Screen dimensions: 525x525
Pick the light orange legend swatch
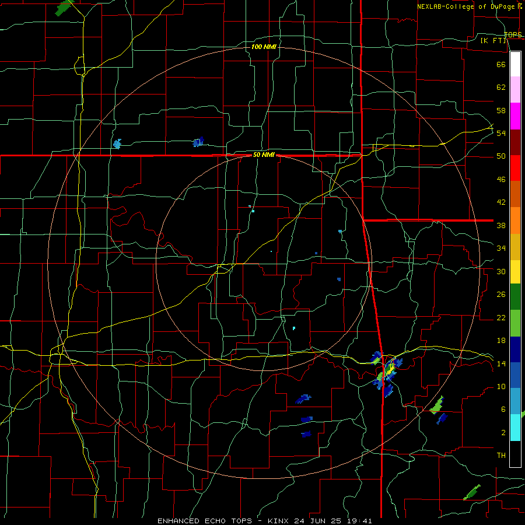coord(515,220)
